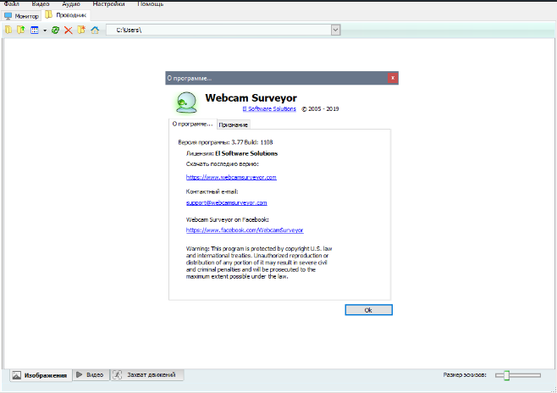Show the Изображения tab at the bottom
557x393 pixels.
click(x=40, y=375)
